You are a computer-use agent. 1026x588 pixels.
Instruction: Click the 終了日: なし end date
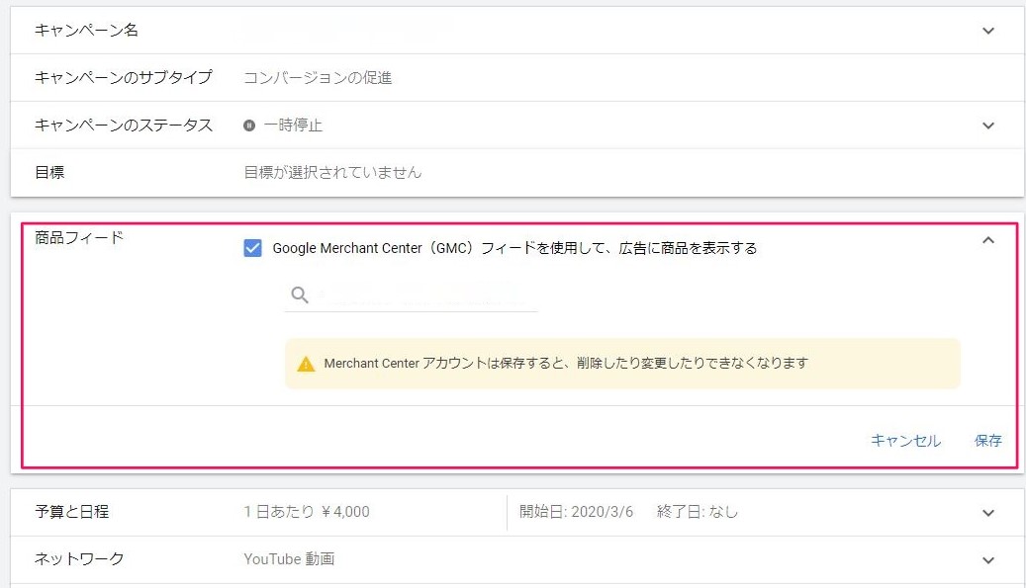[698, 512]
